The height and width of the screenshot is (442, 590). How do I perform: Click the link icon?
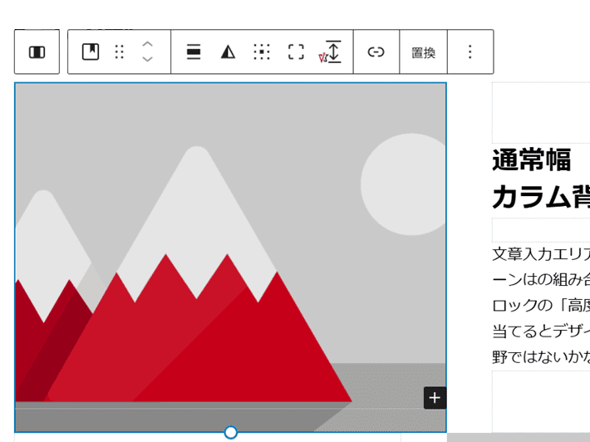pyautogui.click(x=376, y=52)
